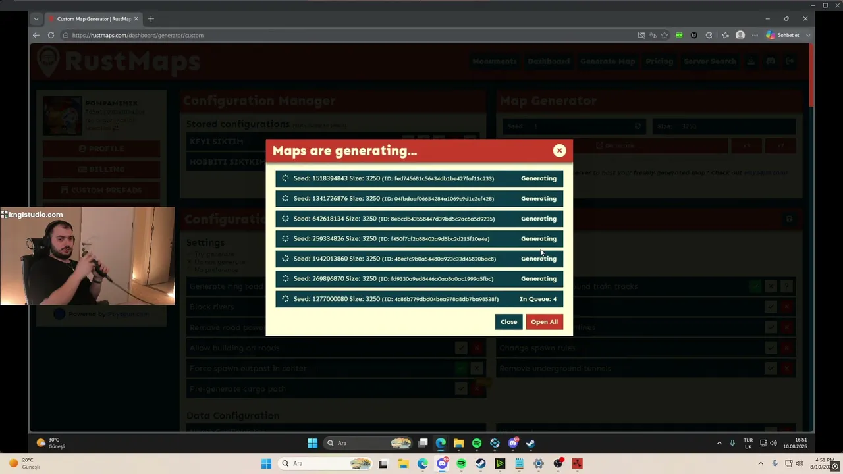Click the volume icon in bottom taskbar tray
Screen dimensions: 843x474
tap(800, 463)
